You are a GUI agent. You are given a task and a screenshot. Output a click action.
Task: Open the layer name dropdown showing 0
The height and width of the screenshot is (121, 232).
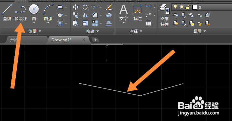(x=202, y=7)
